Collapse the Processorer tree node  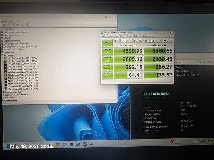tap(2, 55)
